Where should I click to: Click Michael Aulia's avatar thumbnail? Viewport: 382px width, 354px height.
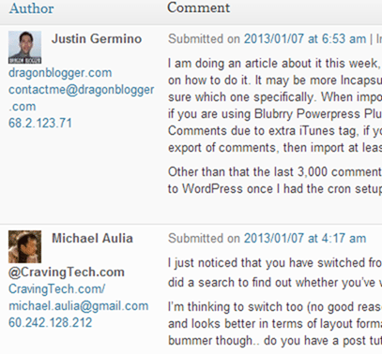click(24, 246)
